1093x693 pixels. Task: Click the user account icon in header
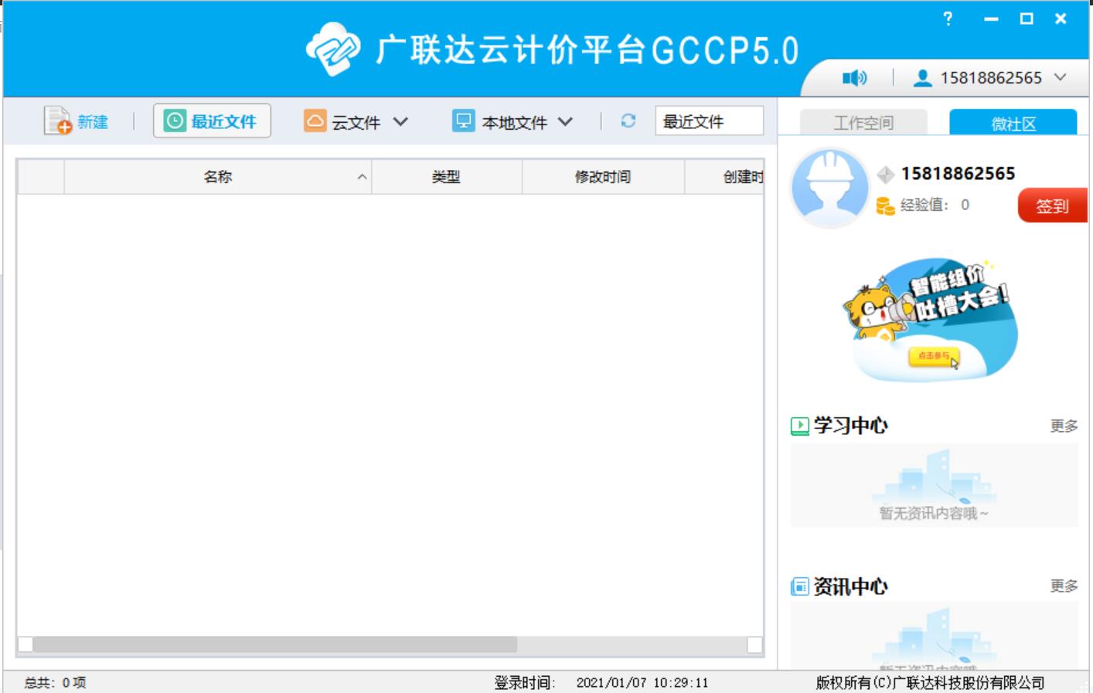pos(922,78)
